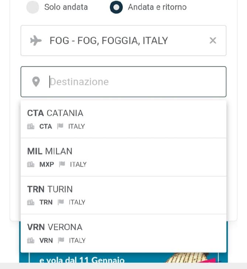Click the flag icon in Turin row
This screenshot has width=247, height=269.
(x=61, y=202)
